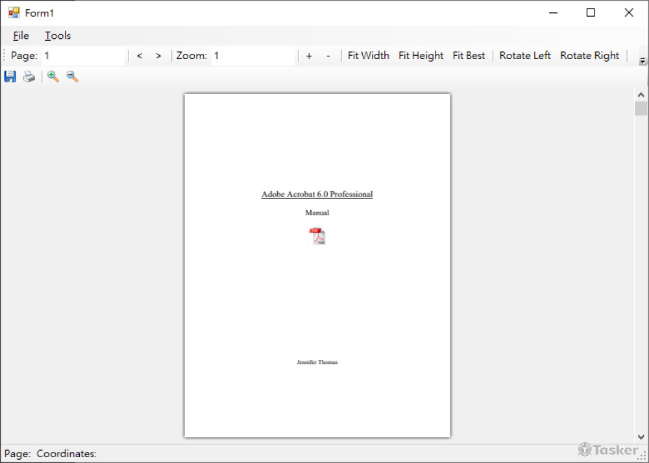Screen dimensions: 649x463
Task: Click the Page number input field
Action: (x=83, y=56)
